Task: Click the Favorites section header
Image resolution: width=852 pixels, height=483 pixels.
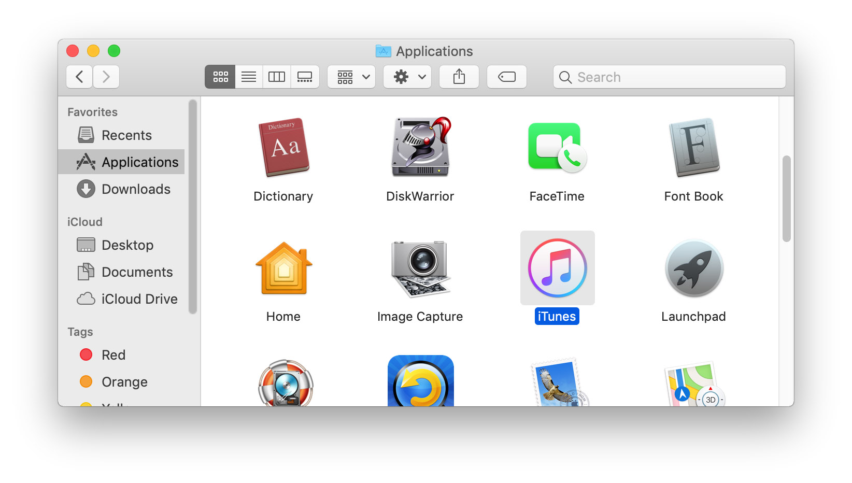Action: point(93,112)
